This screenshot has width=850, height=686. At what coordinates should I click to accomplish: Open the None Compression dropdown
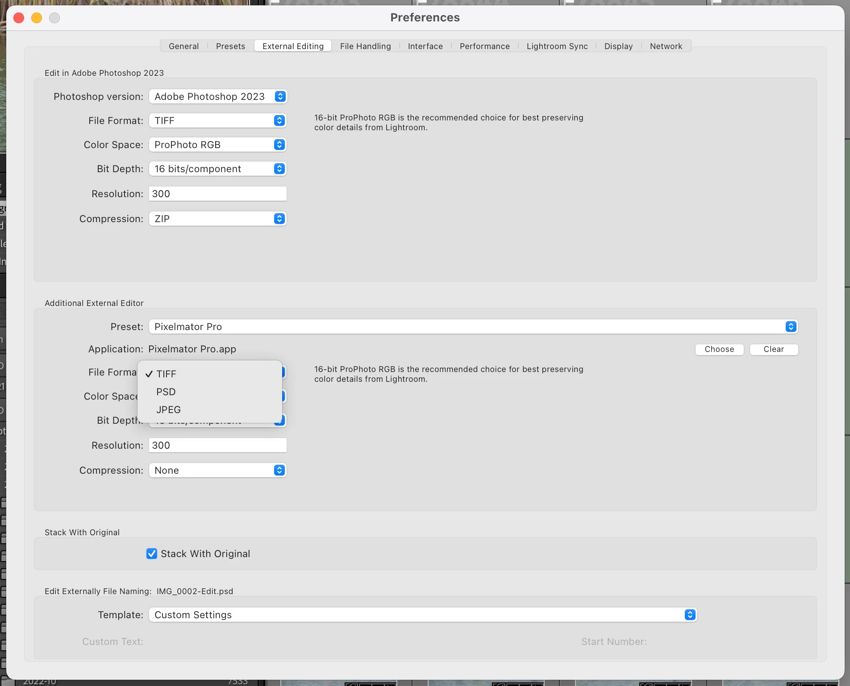coord(218,470)
